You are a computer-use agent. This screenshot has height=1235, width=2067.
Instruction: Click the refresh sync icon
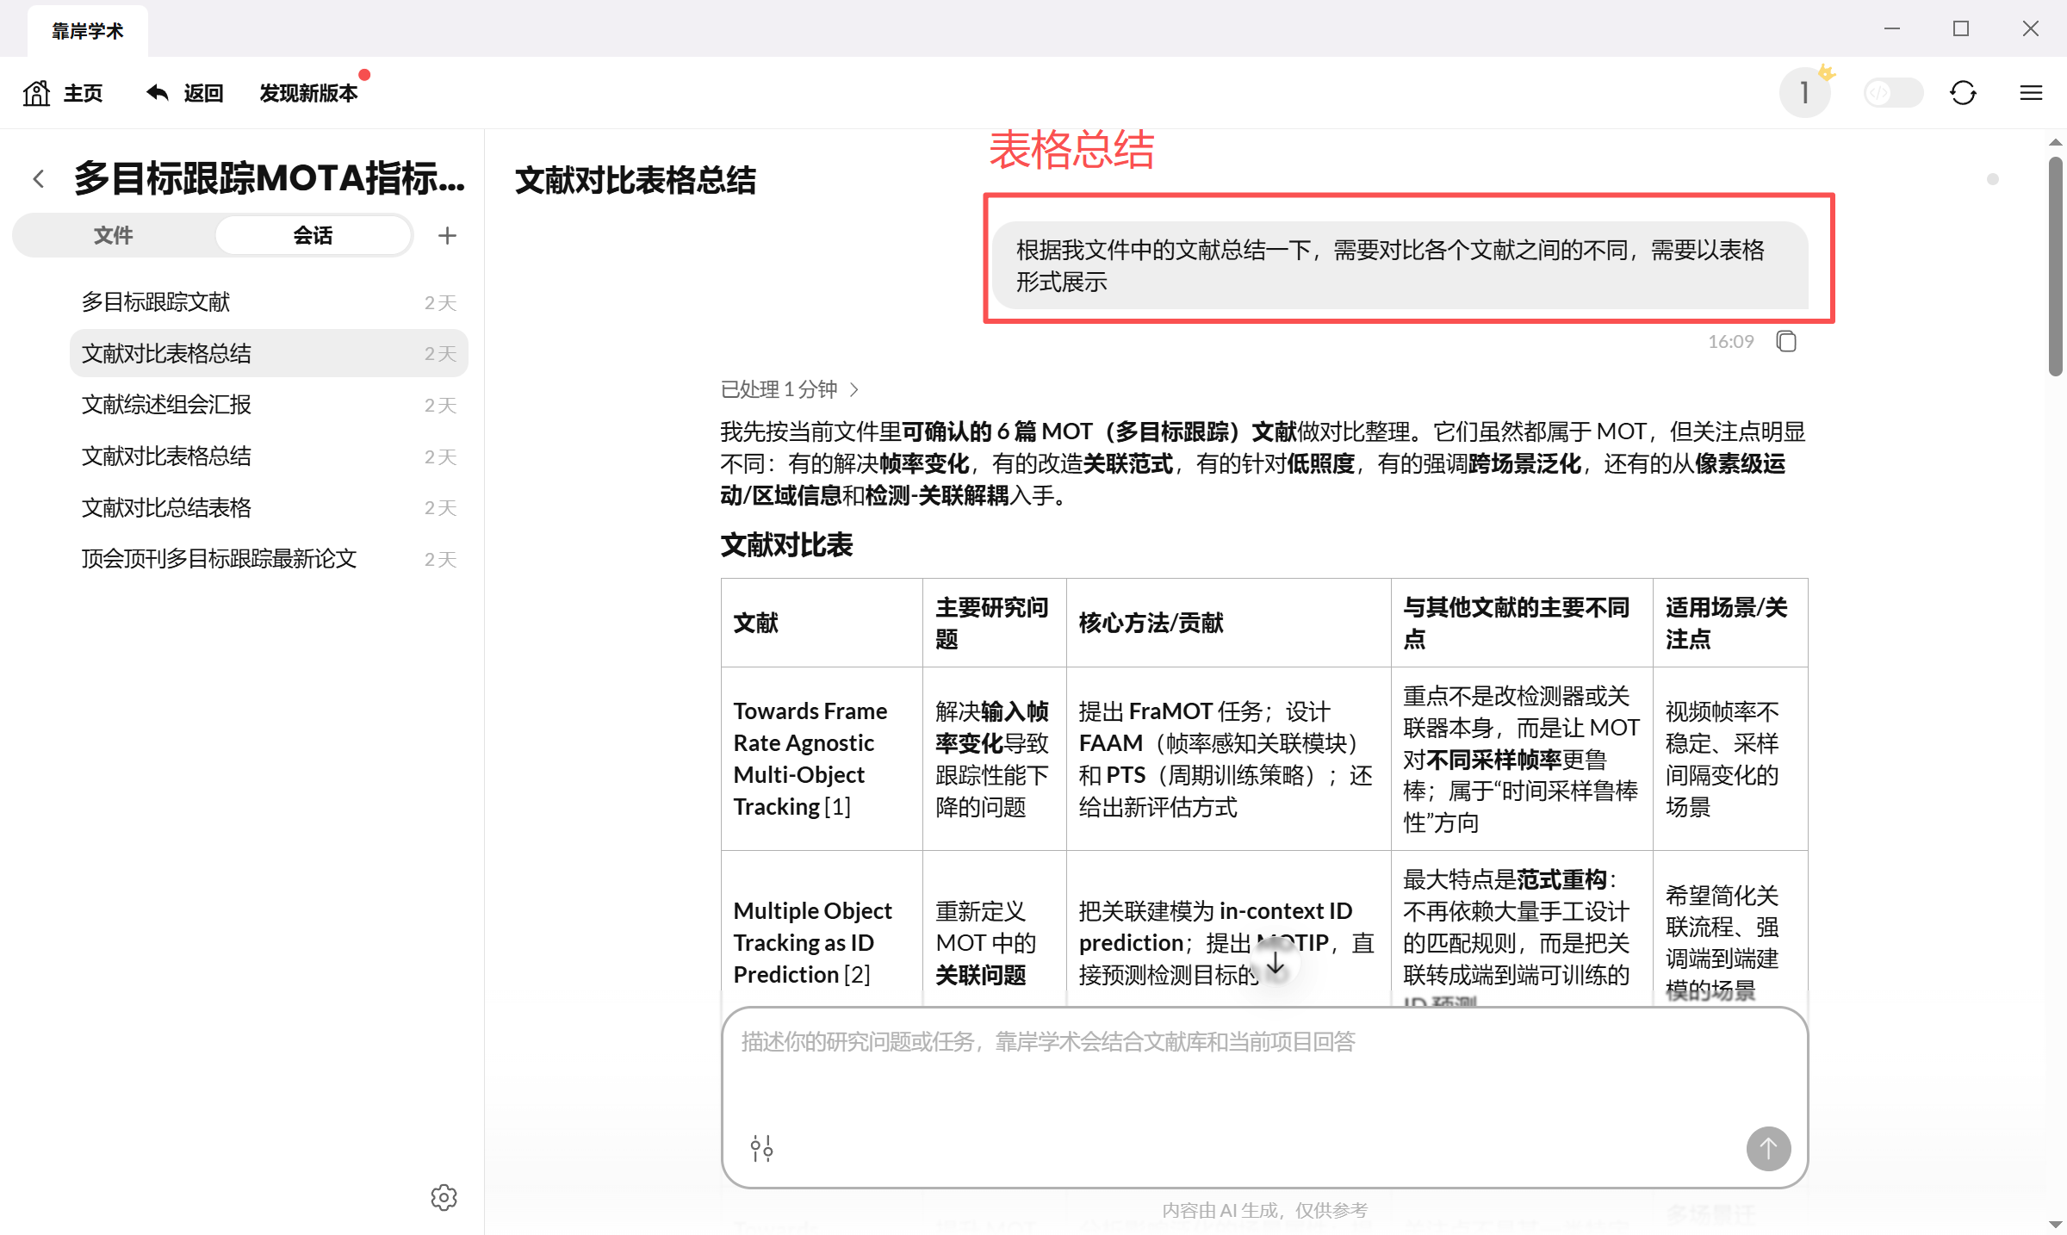tap(1963, 92)
